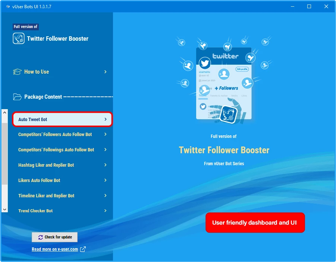Click the Twitter Follower Booster logo icon
This screenshot has height=262, width=336.
(x=18, y=38)
